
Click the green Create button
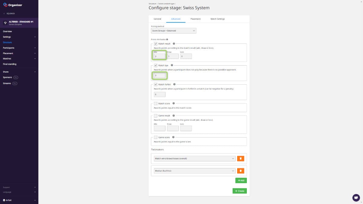240,191
